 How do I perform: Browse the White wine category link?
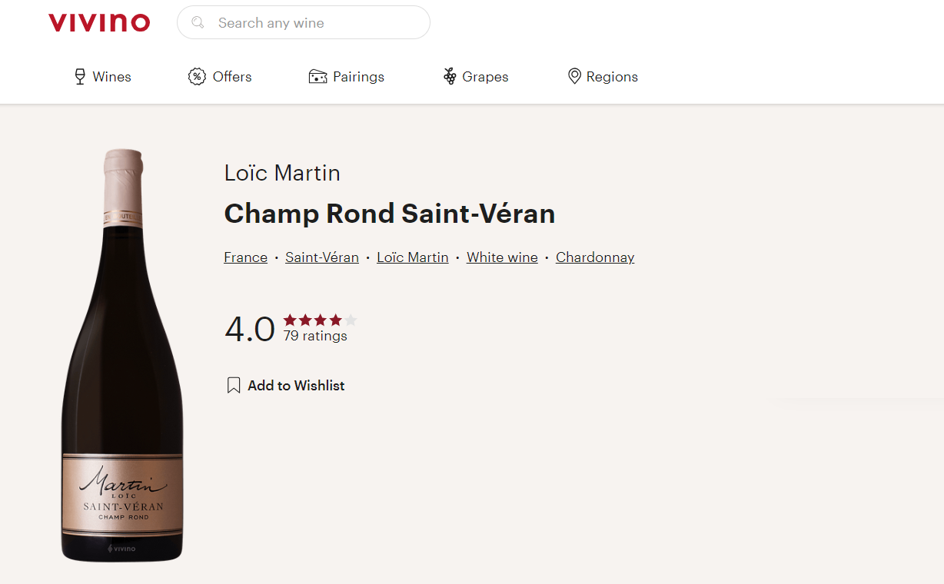click(x=502, y=257)
